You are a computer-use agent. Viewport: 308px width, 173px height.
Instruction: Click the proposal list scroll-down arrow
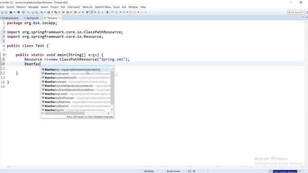click(x=112, y=110)
